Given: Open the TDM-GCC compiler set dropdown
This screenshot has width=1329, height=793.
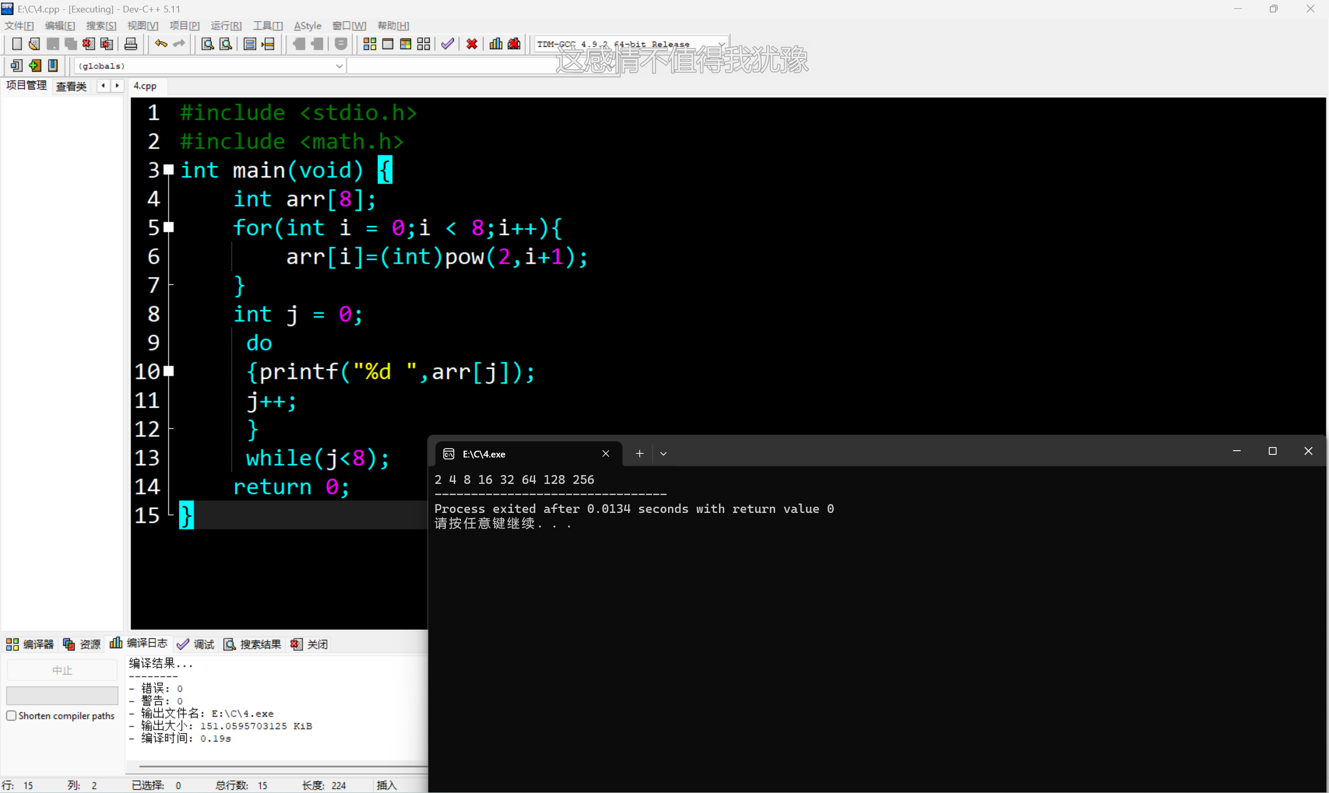Looking at the screenshot, I should (723, 44).
